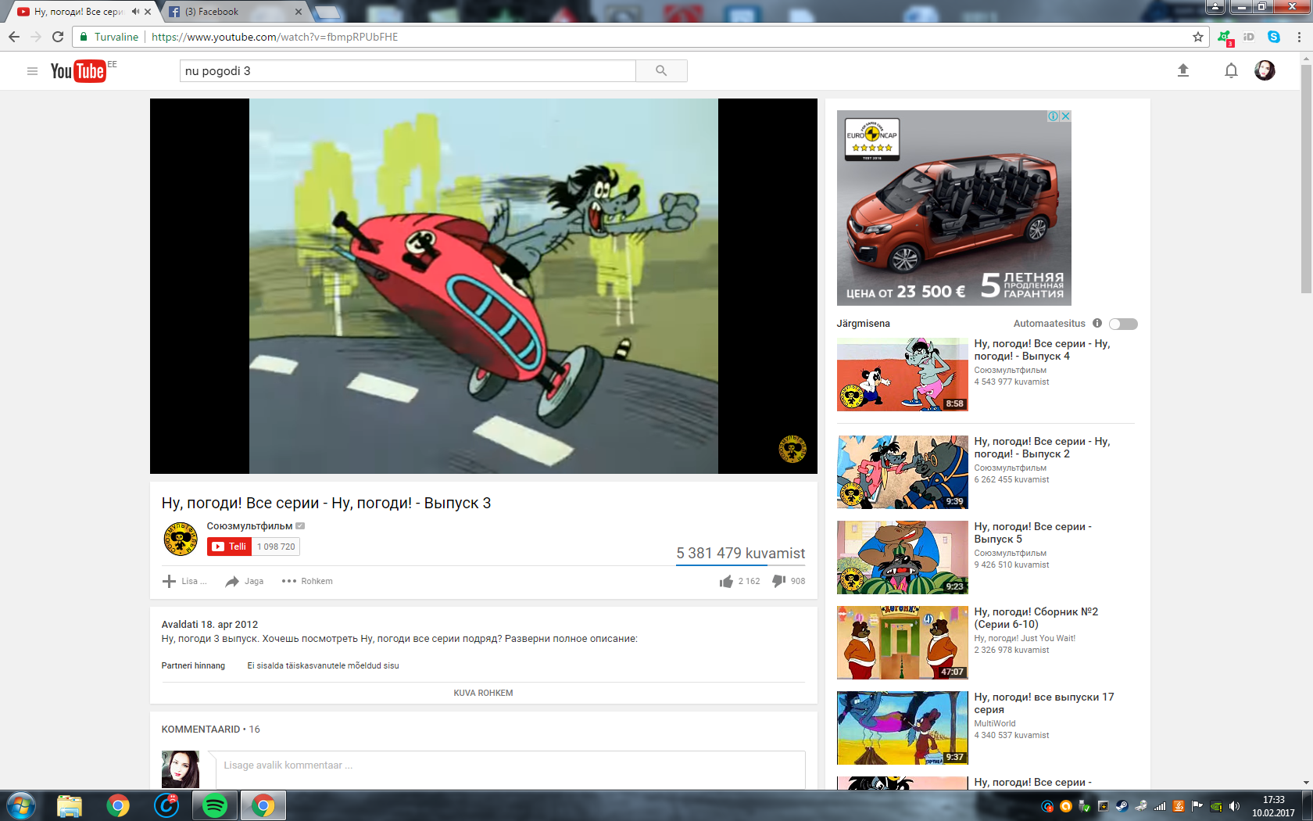Open the upload video arrow icon
Image resolution: width=1313 pixels, height=821 pixels.
click(x=1183, y=70)
